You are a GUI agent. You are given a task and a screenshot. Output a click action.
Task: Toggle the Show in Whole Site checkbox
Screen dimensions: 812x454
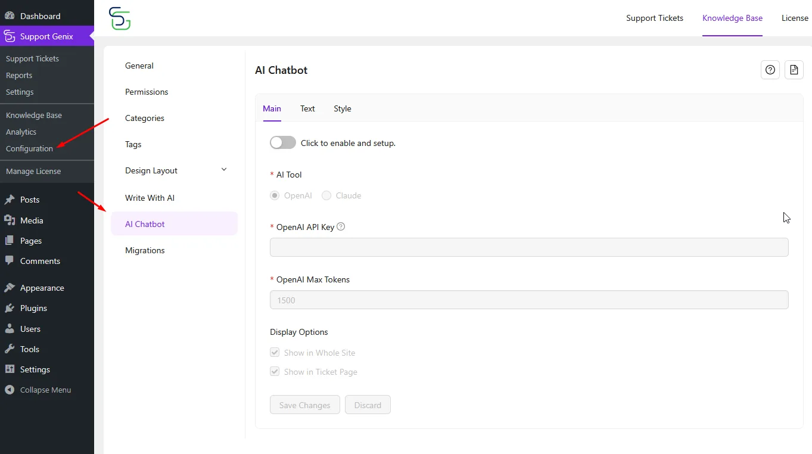[x=275, y=353]
